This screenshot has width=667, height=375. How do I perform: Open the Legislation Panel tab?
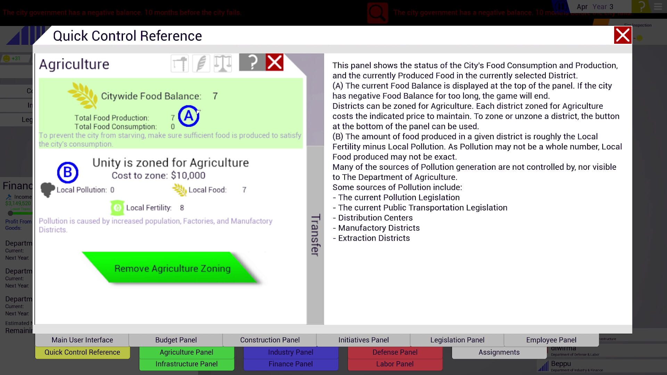click(x=457, y=340)
